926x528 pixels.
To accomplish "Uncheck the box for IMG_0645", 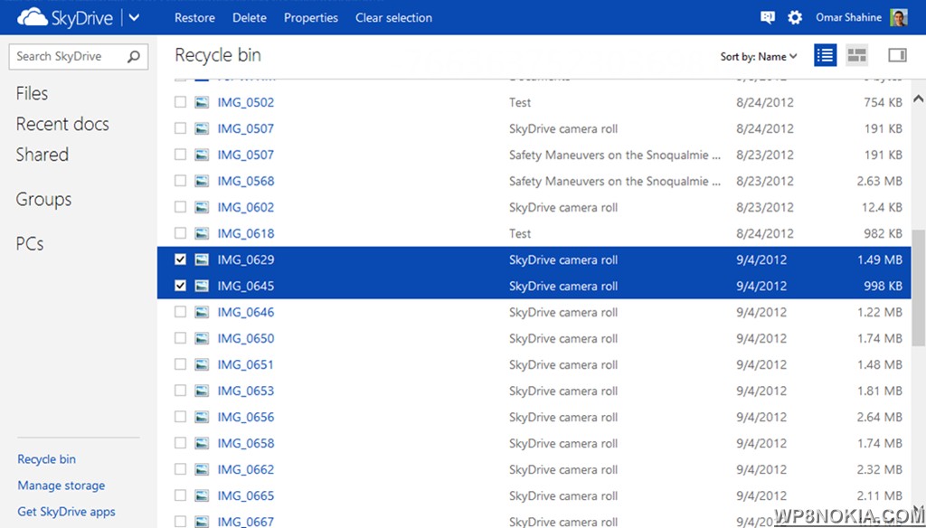I will tap(180, 286).
